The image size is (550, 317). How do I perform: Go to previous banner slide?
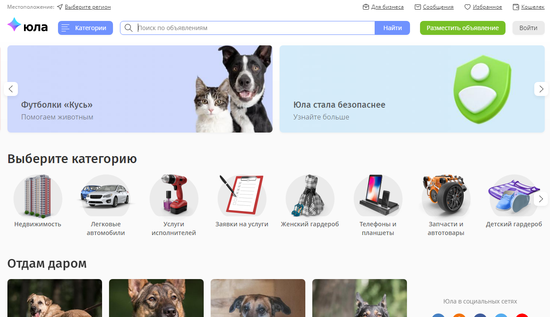click(x=11, y=89)
